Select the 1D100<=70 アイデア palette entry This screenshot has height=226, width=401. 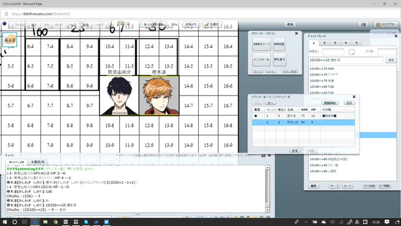click(x=324, y=74)
